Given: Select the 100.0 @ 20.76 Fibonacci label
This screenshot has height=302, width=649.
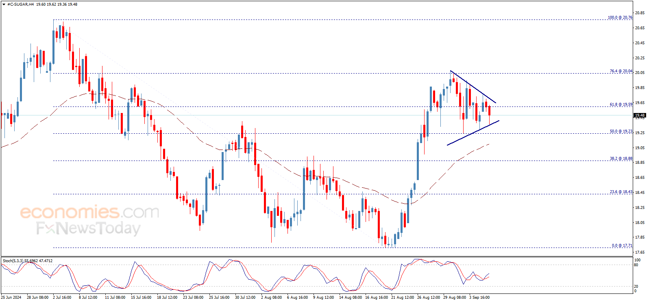Looking at the screenshot, I should [620, 17].
